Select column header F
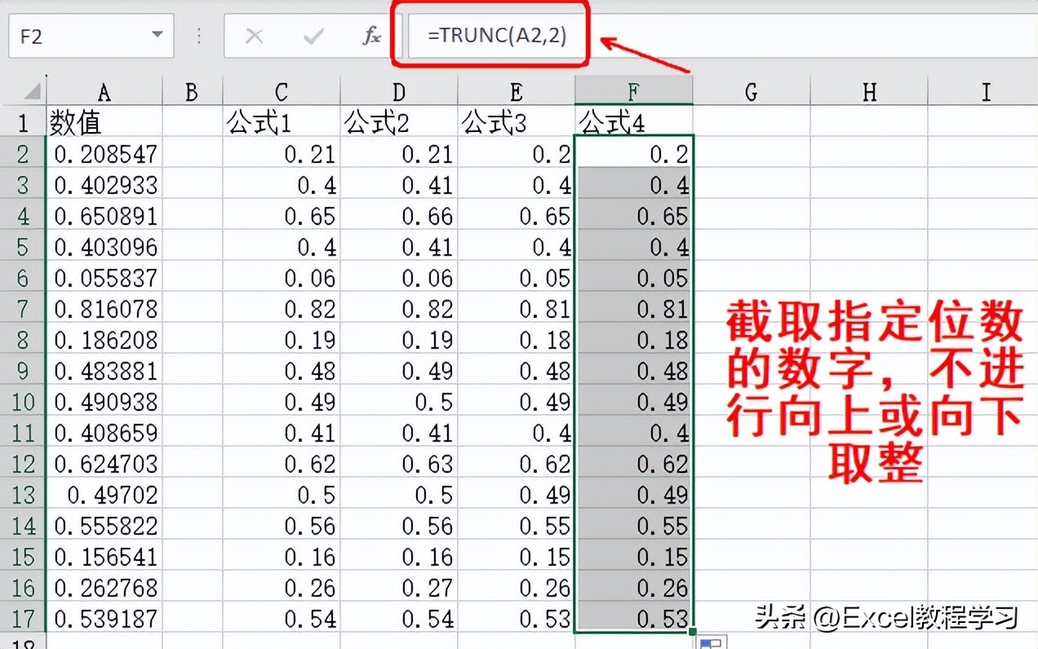Image resolution: width=1038 pixels, height=649 pixels. pos(633,91)
